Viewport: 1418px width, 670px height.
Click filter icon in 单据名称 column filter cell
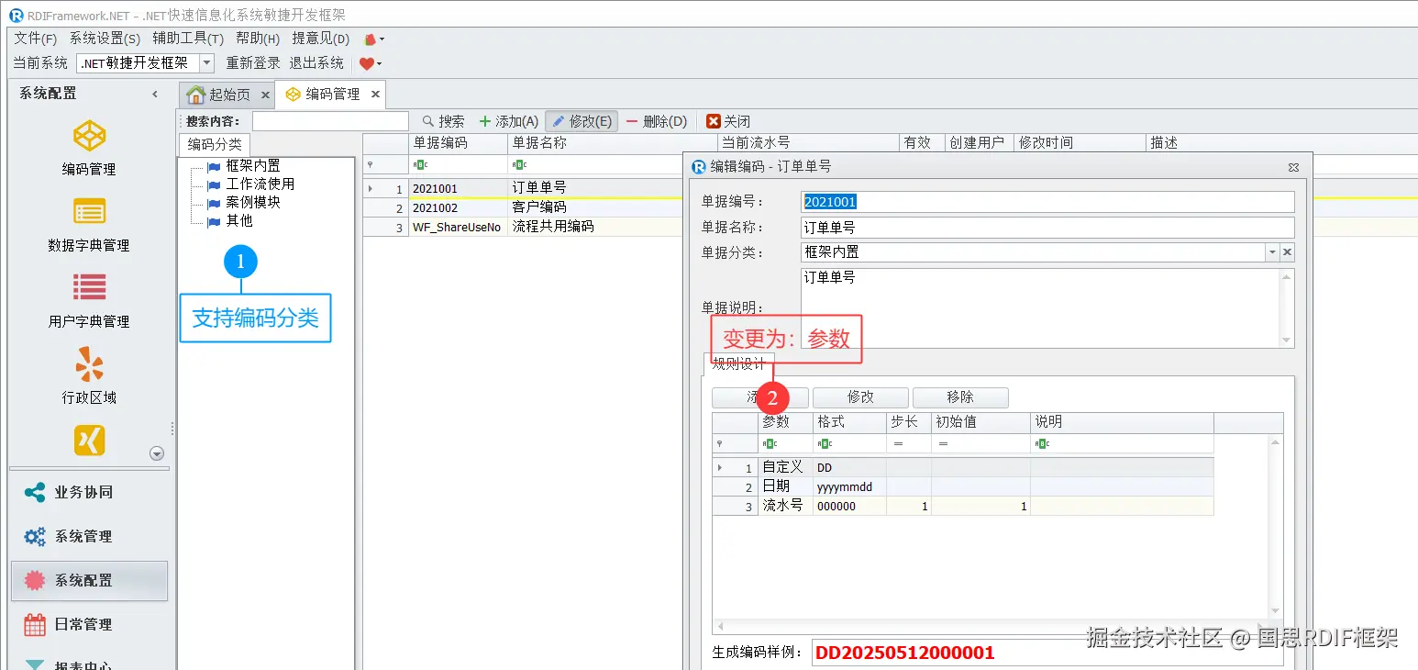coord(519,165)
